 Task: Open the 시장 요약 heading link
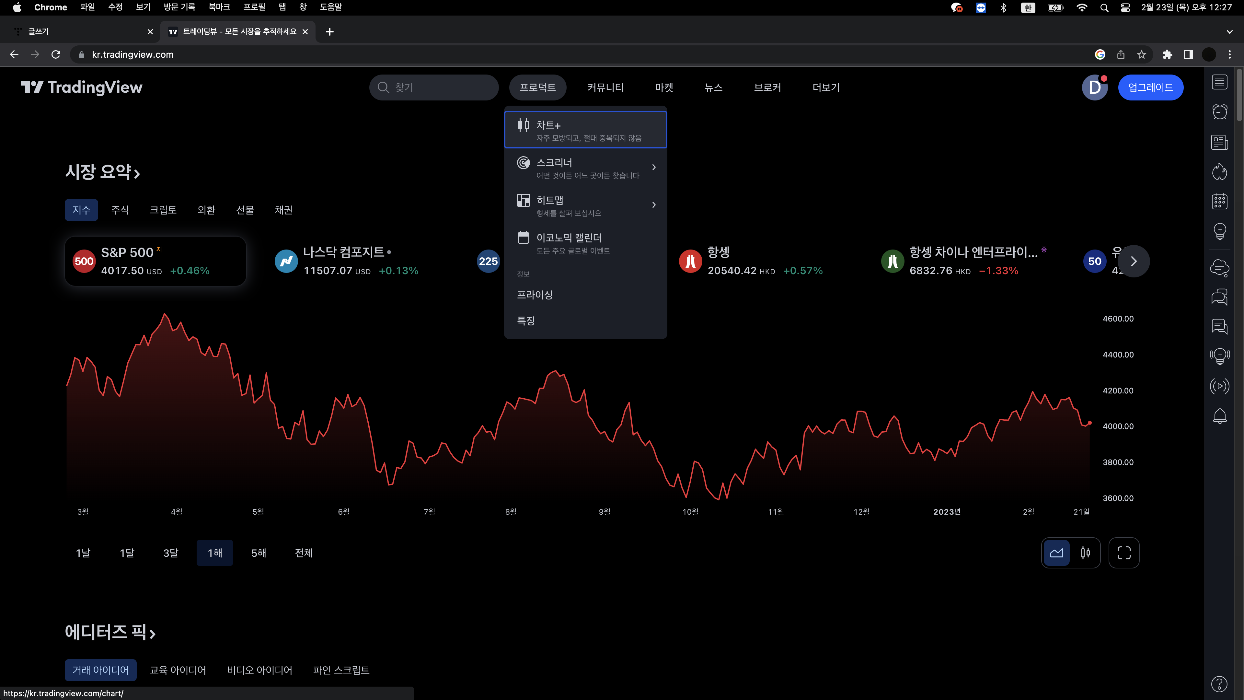click(x=102, y=172)
